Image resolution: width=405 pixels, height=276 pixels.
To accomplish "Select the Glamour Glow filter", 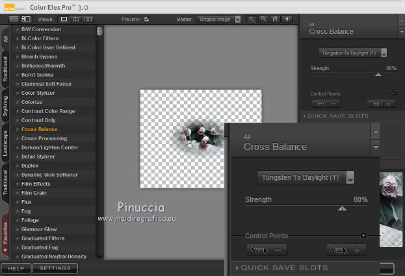I will click(x=39, y=229).
